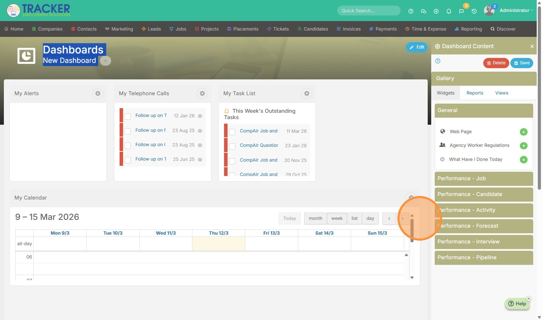
Task: View the 12 Jan 26 call eye icon
Action: click(200, 116)
